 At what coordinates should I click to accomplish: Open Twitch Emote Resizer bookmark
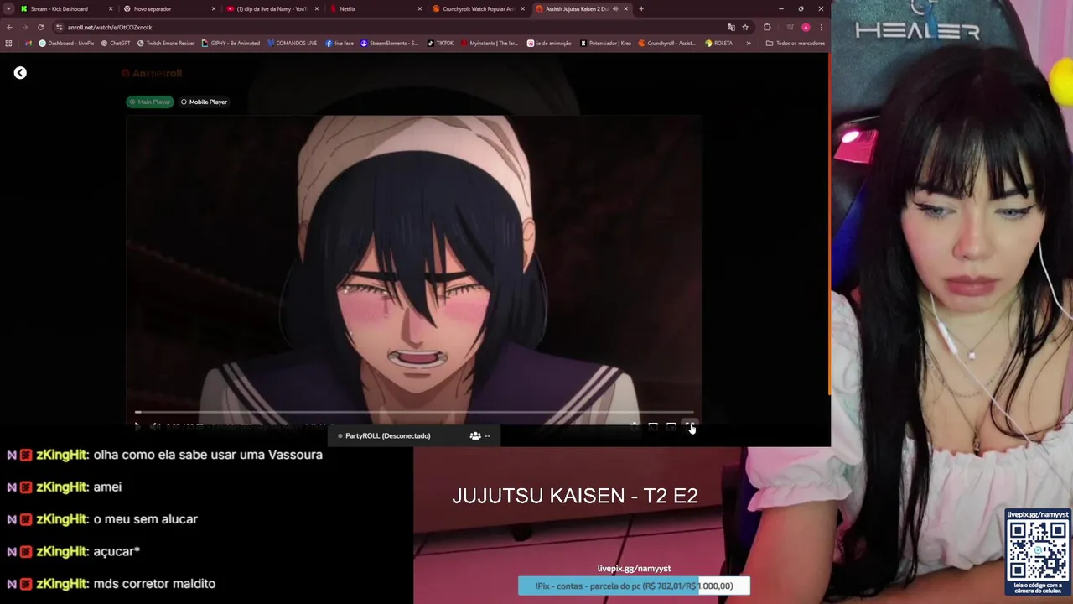click(165, 43)
